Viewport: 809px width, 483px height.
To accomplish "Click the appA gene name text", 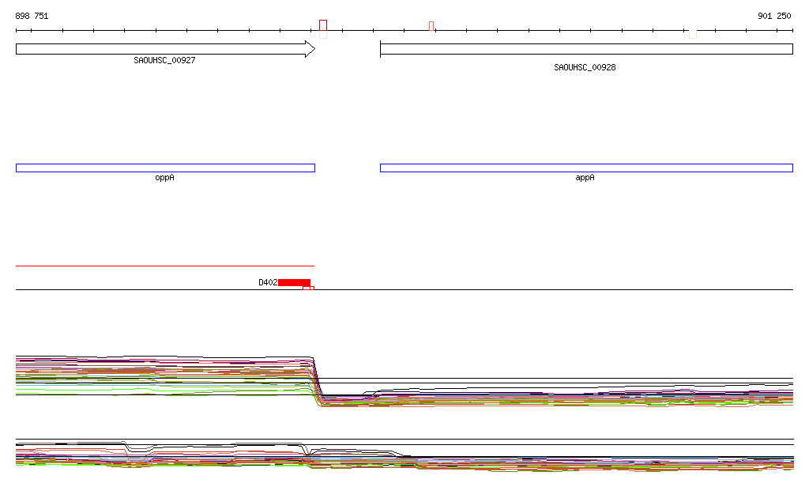I will pos(585,178).
